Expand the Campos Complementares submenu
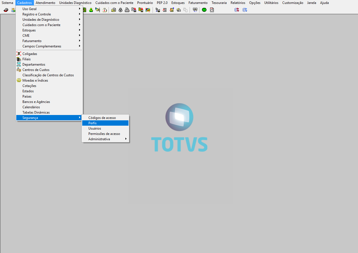358x253 pixels. pos(49,46)
